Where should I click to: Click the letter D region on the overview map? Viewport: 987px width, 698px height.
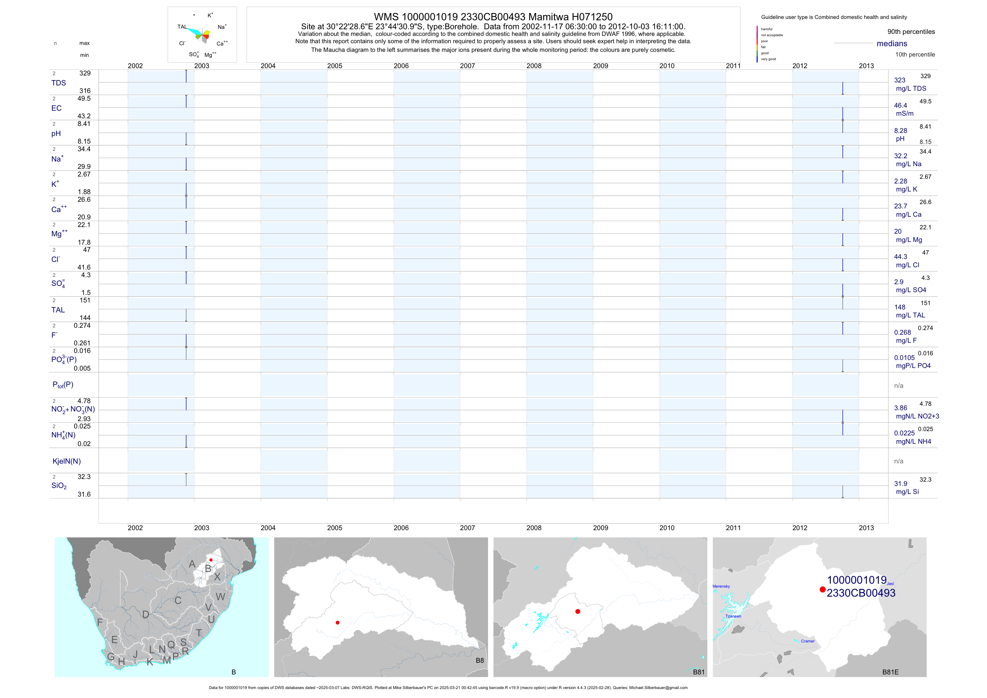[146, 614]
